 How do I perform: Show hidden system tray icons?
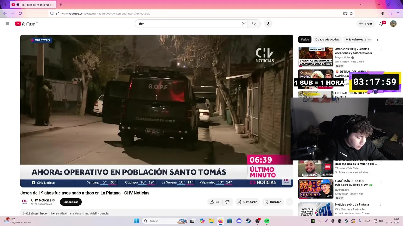[306, 221]
